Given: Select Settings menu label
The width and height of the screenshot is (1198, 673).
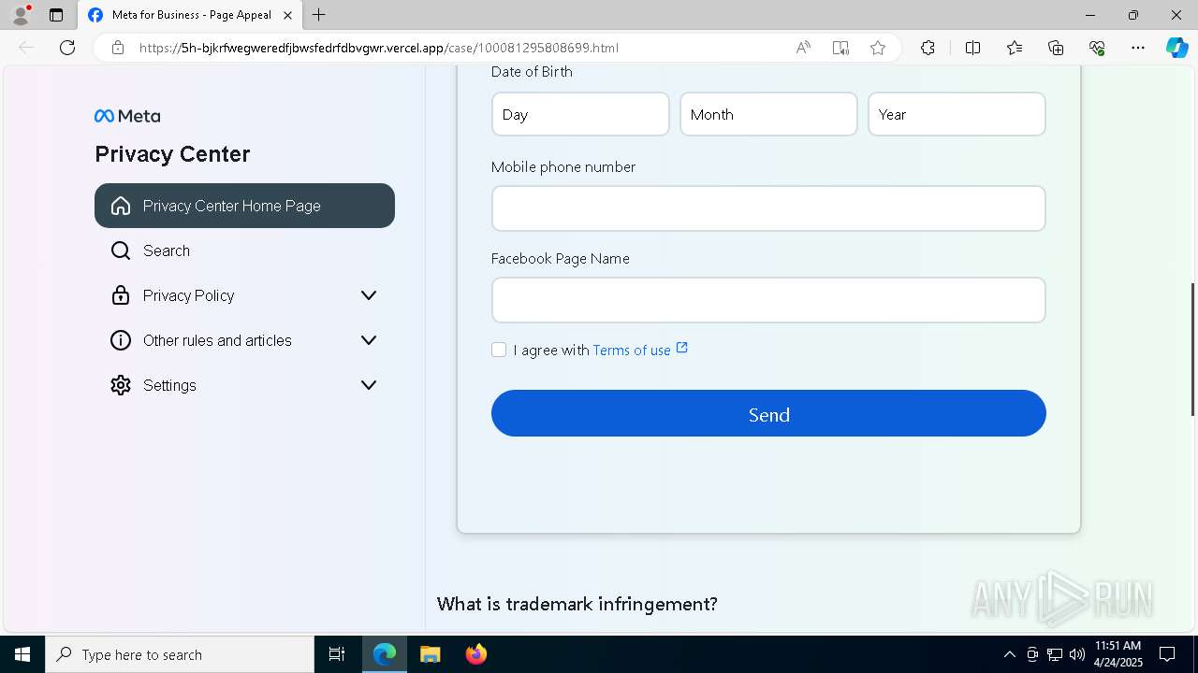Looking at the screenshot, I should click(169, 385).
